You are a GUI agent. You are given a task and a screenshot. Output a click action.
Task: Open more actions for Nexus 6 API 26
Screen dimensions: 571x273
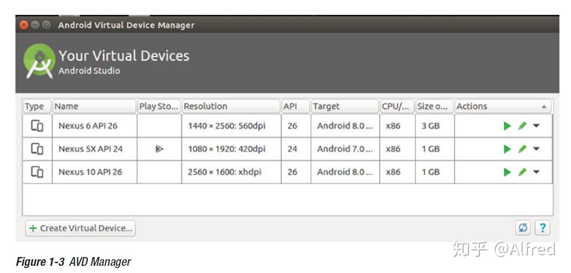pos(536,126)
